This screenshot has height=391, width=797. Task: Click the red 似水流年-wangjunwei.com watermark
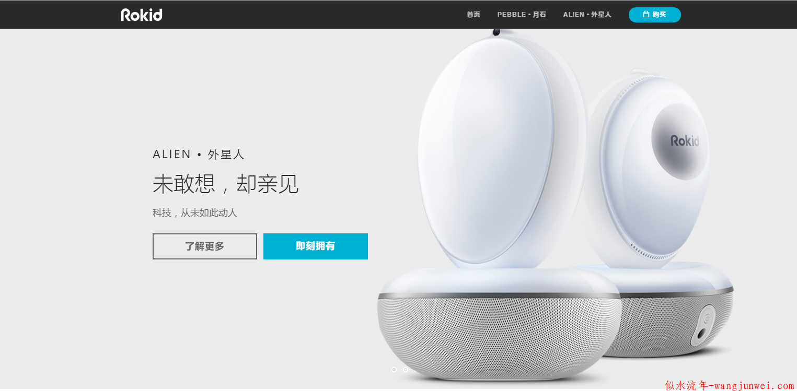730,386
